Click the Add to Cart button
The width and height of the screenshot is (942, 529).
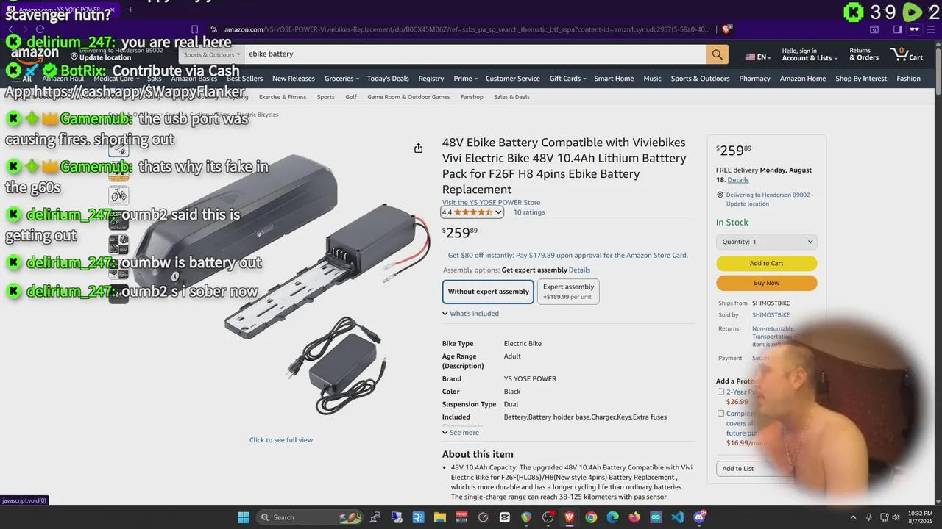(x=766, y=264)
